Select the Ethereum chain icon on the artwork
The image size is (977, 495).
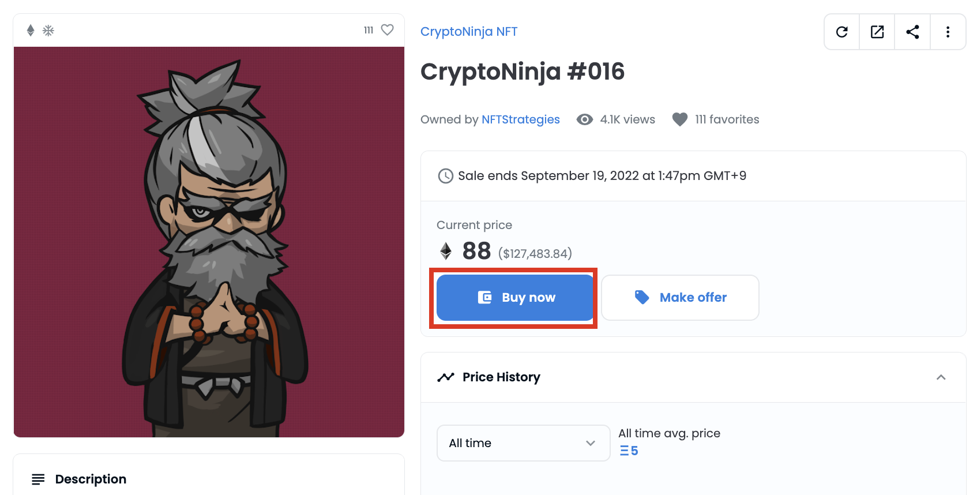pyautogui.click(x=29, y=30)
